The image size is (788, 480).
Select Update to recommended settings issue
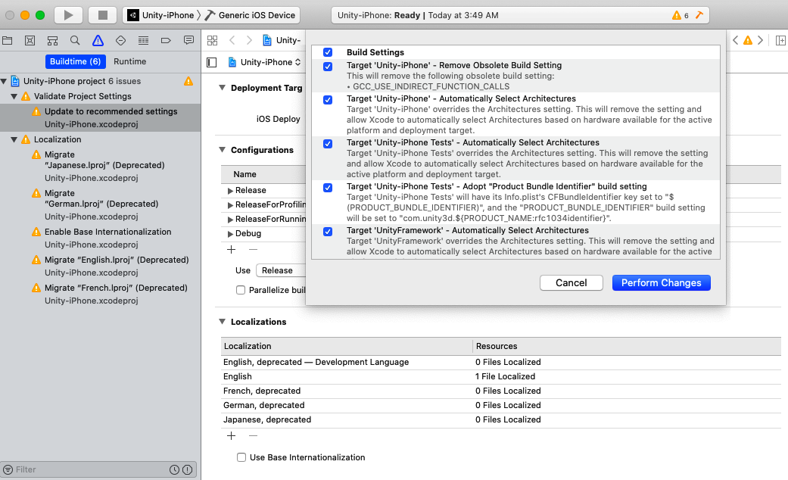101,117
